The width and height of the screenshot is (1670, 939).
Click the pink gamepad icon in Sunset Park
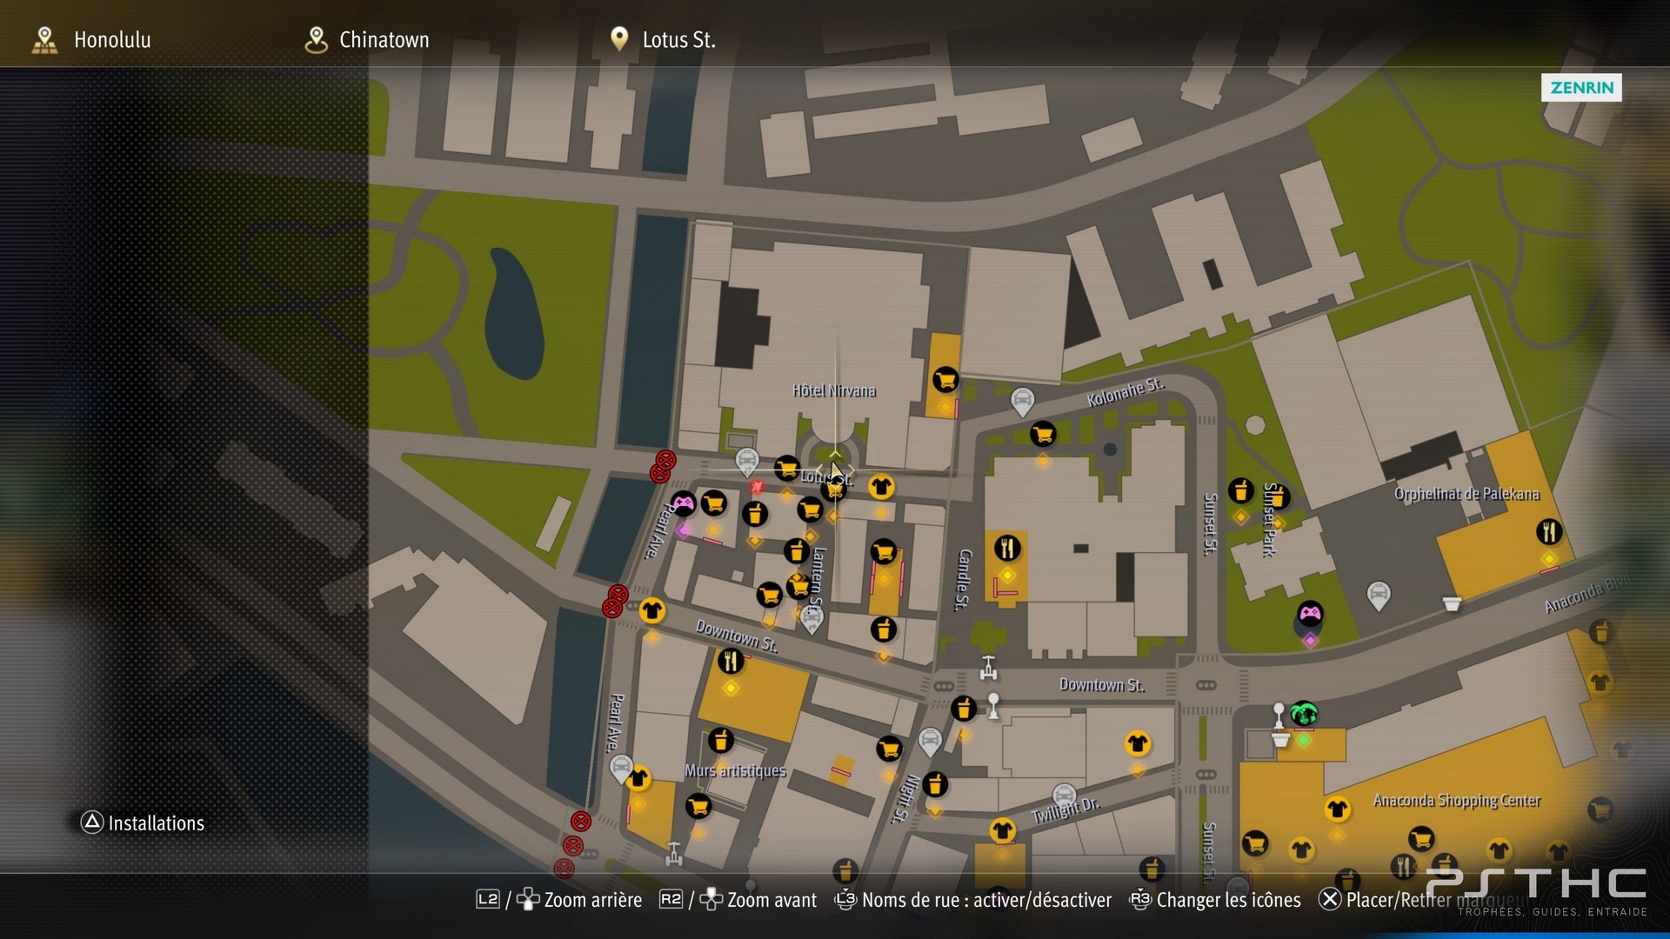click(x=1310, y=614)
